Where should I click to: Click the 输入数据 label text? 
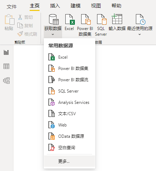pyautogui.click(x=117, y=28)
